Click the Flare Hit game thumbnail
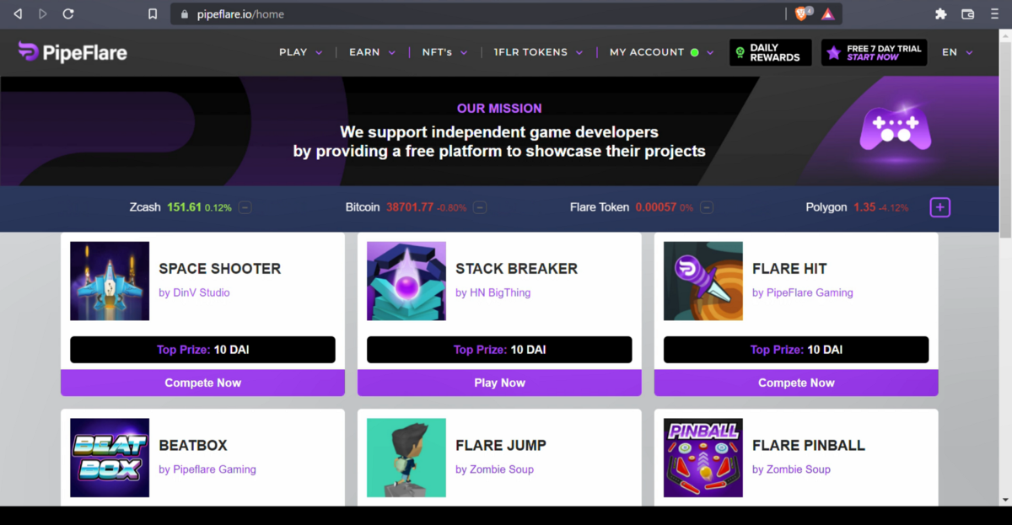The height and width of the screenshot is (525, 1012). 703,281
